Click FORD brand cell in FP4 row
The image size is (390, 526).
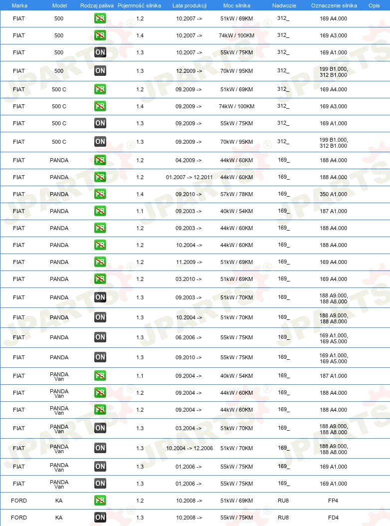pyautogui.click(x=19, y=501)
